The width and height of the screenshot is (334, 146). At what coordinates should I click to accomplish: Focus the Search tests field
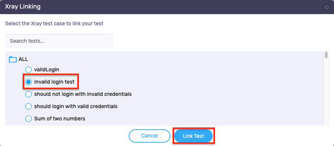(59, 41)
